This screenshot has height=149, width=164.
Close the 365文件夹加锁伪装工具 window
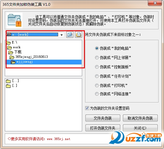[155, 3]
